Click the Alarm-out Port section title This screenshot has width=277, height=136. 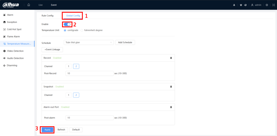coord(51,107)
